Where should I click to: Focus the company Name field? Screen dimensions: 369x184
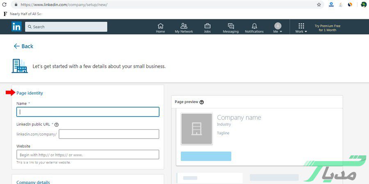point(88,112)
